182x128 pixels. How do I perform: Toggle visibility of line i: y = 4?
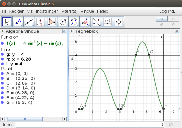click(2, 64)
